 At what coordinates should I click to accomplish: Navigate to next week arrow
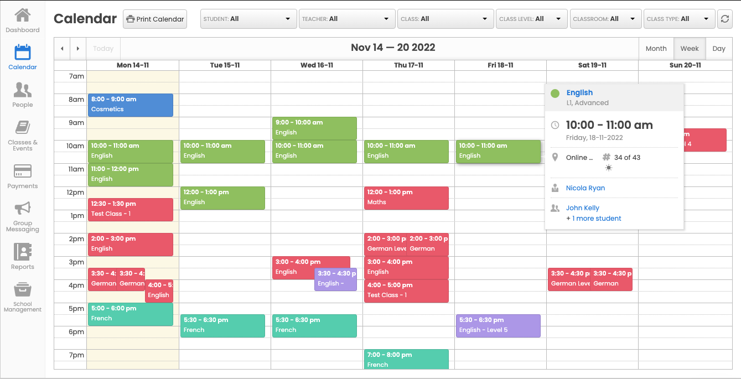78,49
